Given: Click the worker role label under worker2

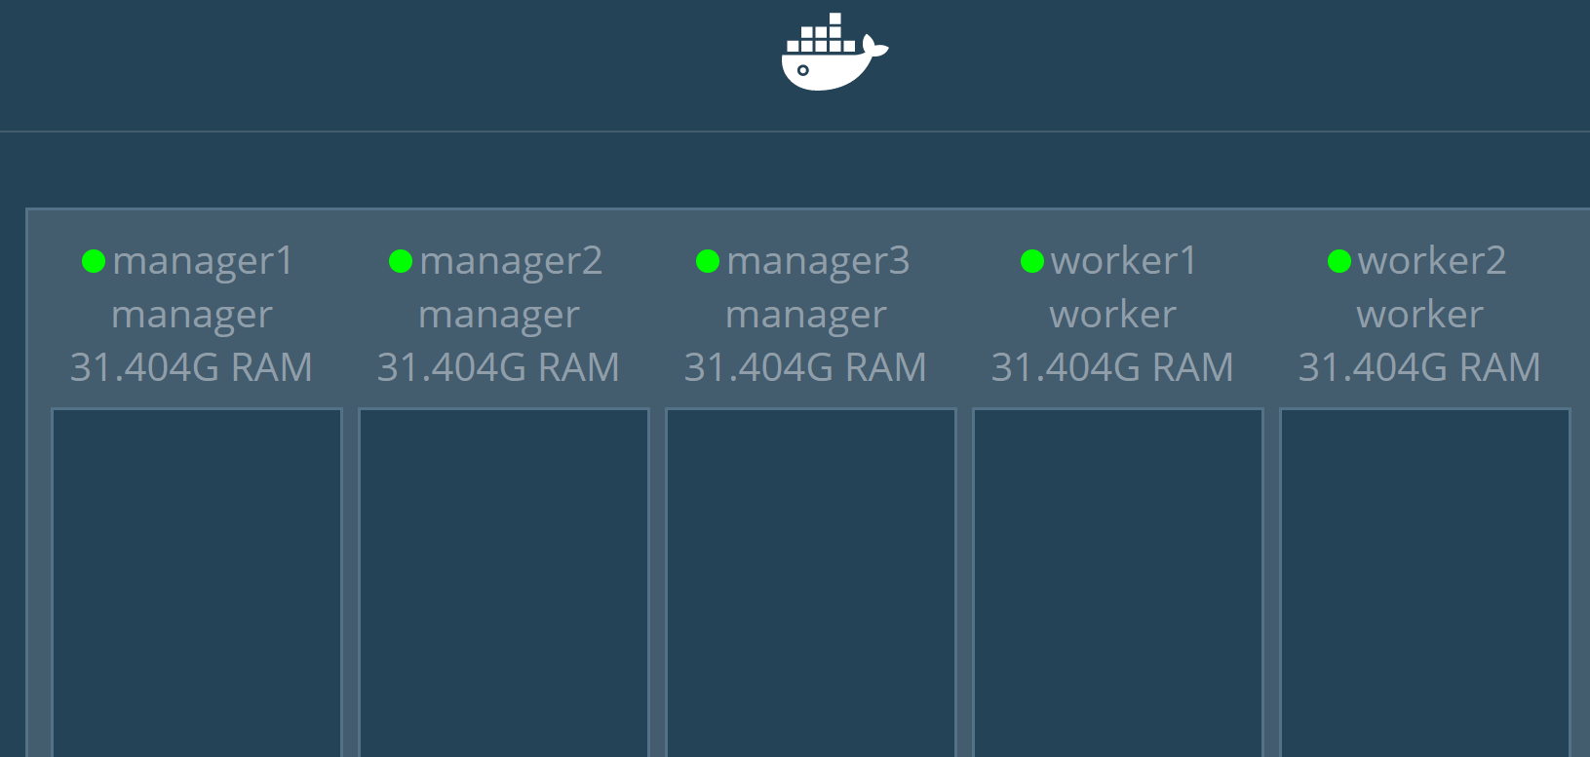Looking at the screenshot, I should click(x=1419, y=315).
